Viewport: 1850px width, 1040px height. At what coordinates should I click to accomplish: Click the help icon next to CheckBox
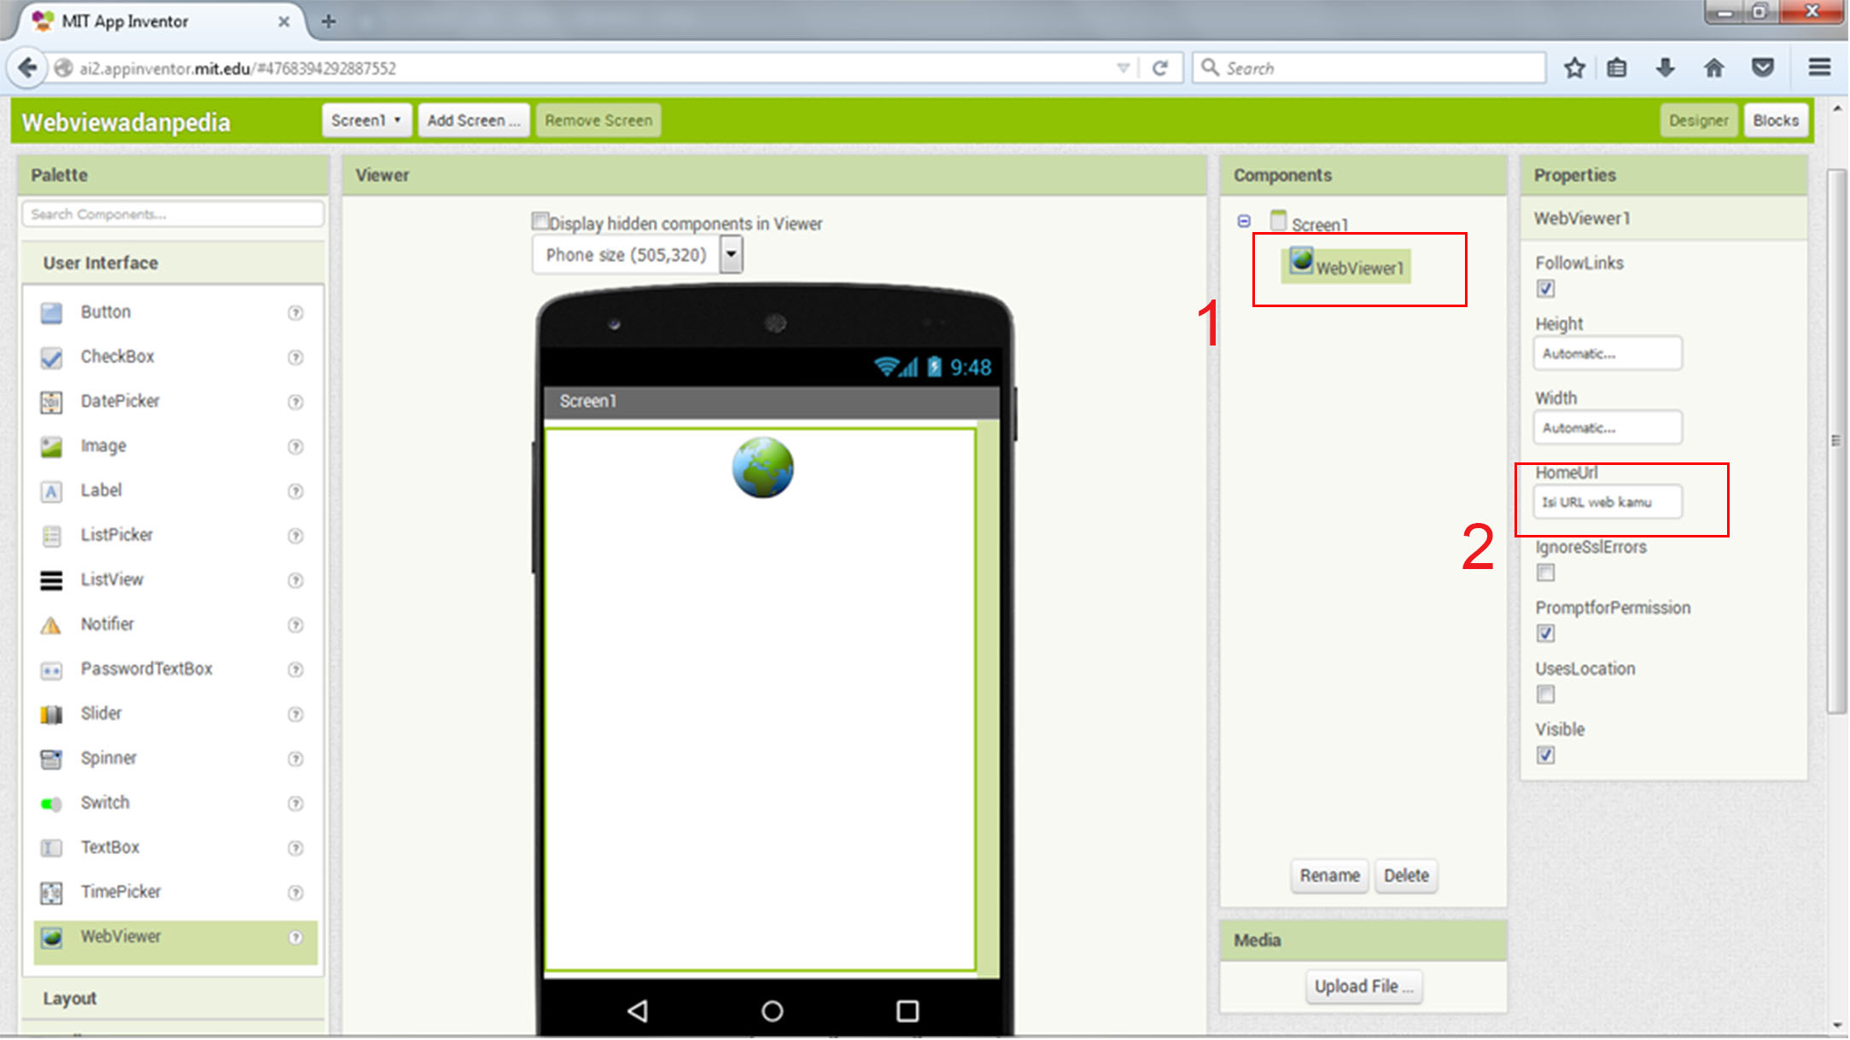[295, 357]
